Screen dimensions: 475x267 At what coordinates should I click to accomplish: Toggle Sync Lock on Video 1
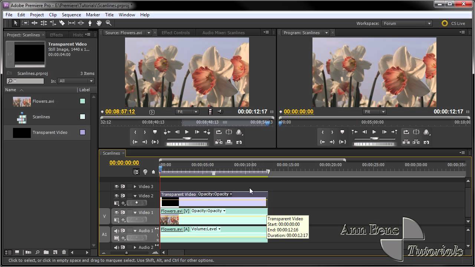(x=122, y=212)
